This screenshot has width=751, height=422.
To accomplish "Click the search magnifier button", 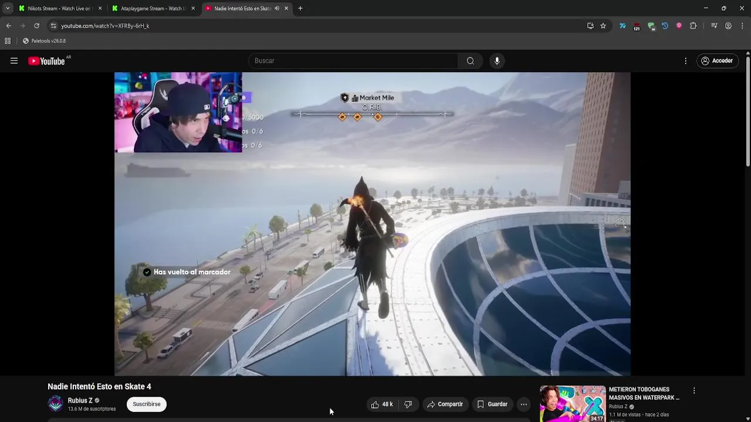I will point(471,61).
